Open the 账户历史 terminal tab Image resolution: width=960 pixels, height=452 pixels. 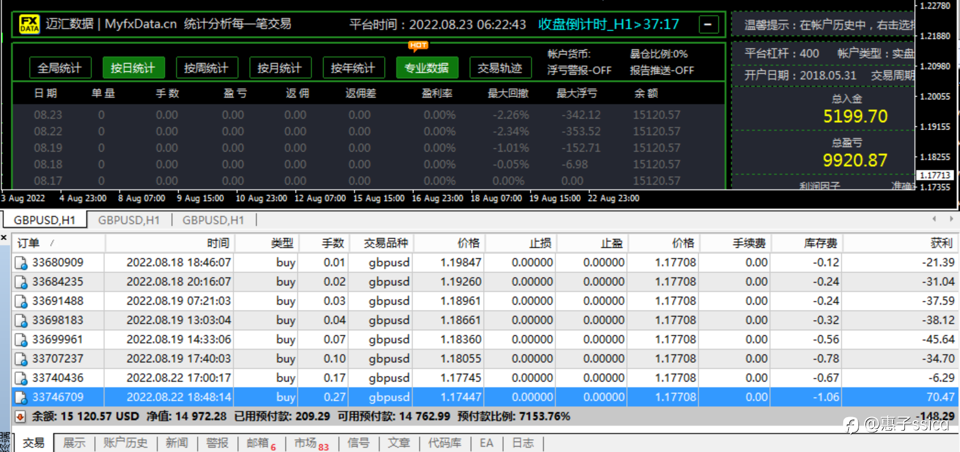tap(125, 443)
